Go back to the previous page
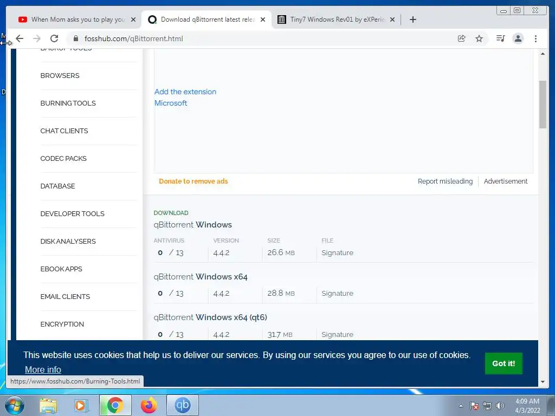This screenshot has height=416, width=555. pos(20,38)
